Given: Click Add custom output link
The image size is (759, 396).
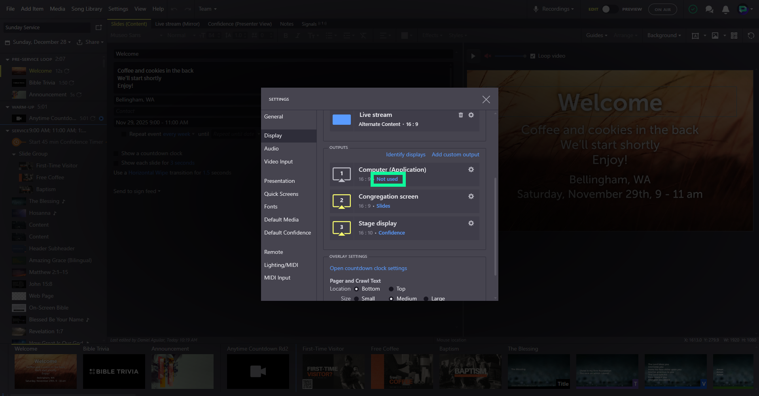Looking at the screenshot, I should point(455,154).
